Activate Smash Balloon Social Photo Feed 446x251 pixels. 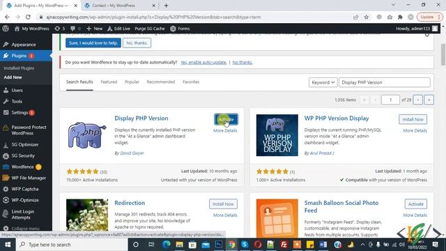coord(416,204)
